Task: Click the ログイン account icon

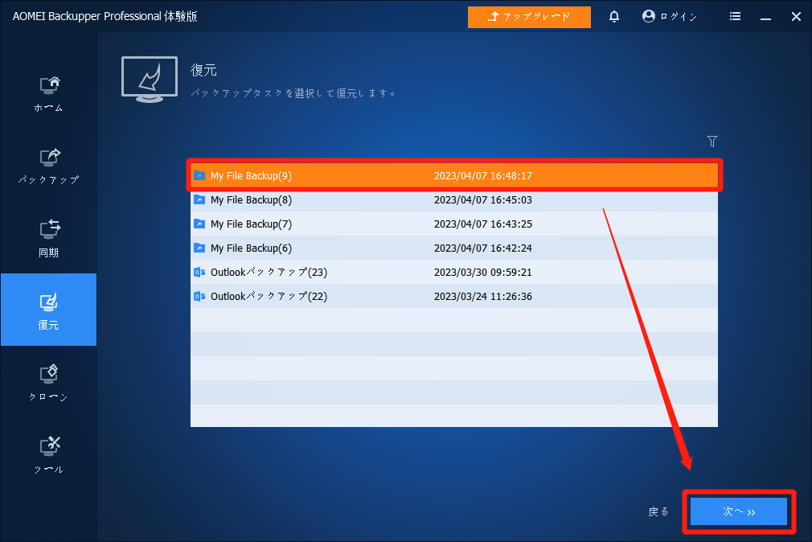Action: pos(648,17)
